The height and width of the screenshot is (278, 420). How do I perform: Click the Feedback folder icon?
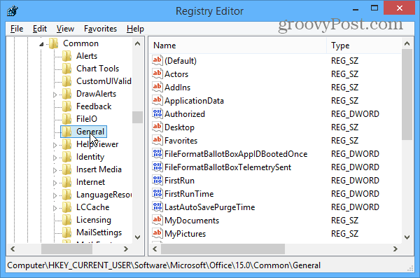[x=66, y=106]
